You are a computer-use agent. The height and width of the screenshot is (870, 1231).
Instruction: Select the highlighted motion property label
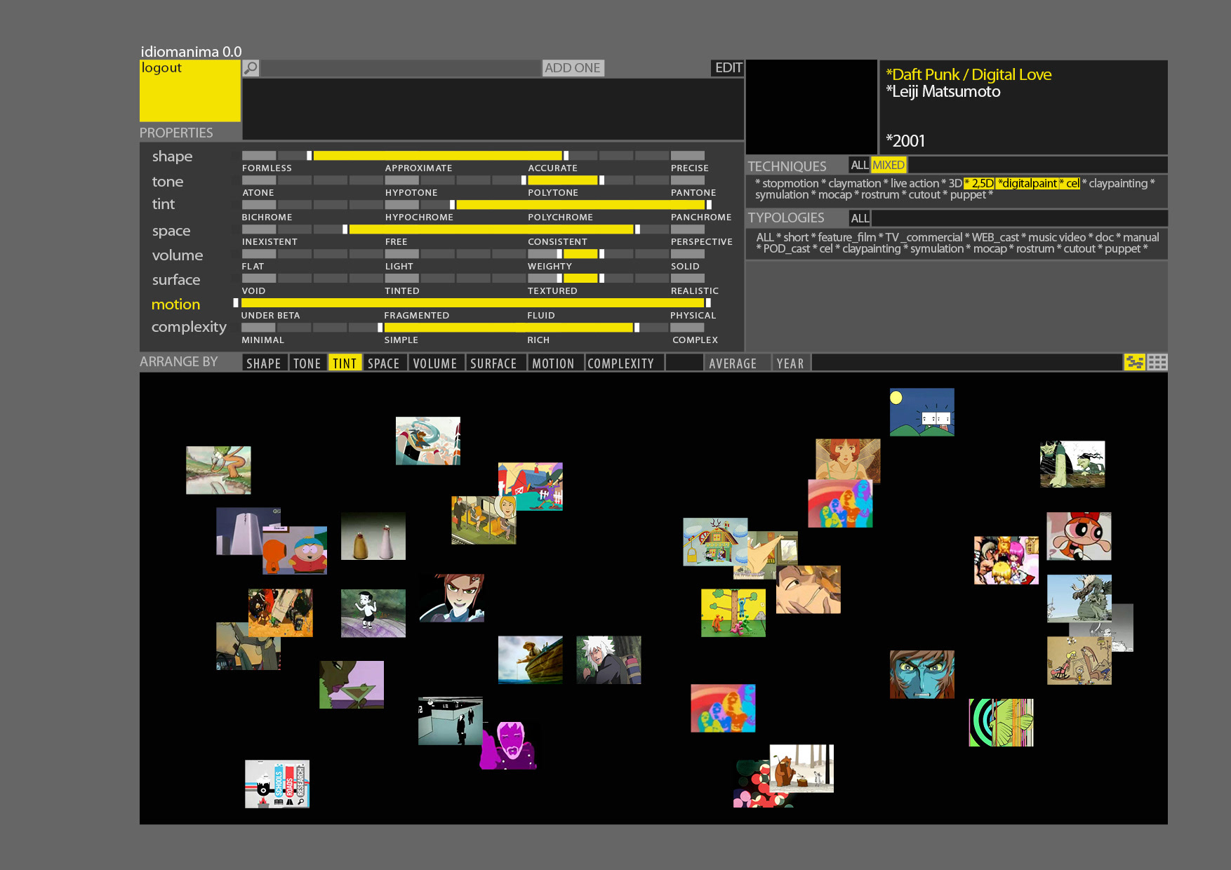click(x=175, y=304)
